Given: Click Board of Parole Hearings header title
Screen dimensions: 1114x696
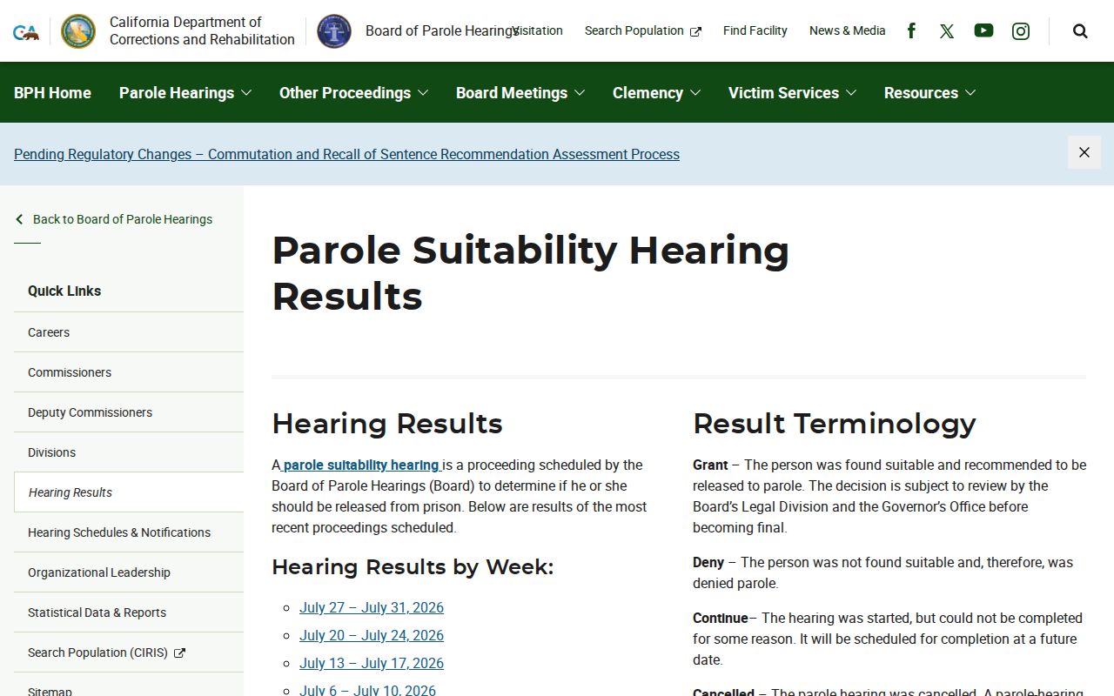Looking at the screenshot, I should pyautogui.click(x=441, y=30).
